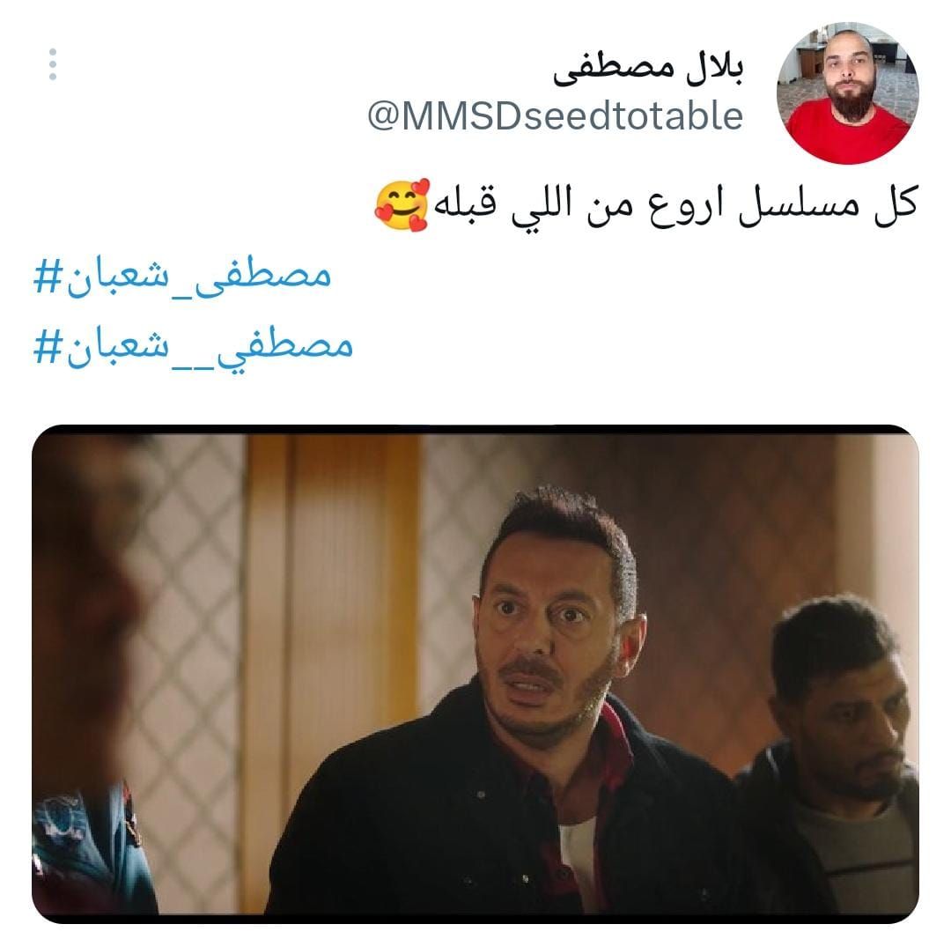This screenshot has width=951, height=939.
Task: Click the hash symbol of the first hashtag
Action: (x=48, y=277)
